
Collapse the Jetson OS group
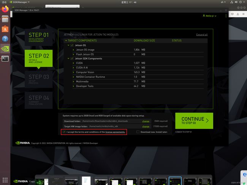coord(68,45)
